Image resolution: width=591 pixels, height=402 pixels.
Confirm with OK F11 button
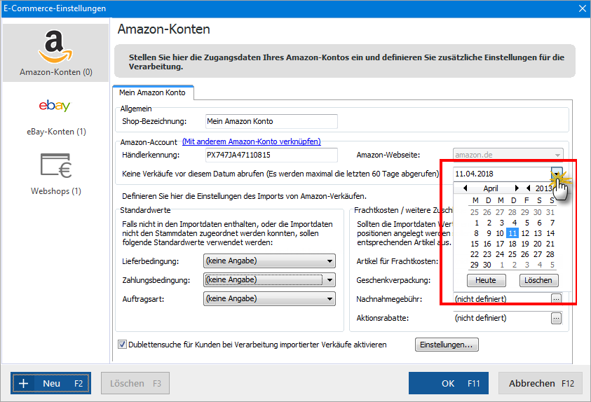(x=449, y=383)
